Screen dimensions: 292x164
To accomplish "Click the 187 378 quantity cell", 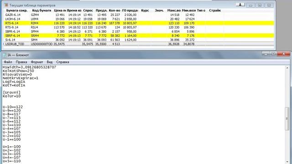I will tap(115, 23).
